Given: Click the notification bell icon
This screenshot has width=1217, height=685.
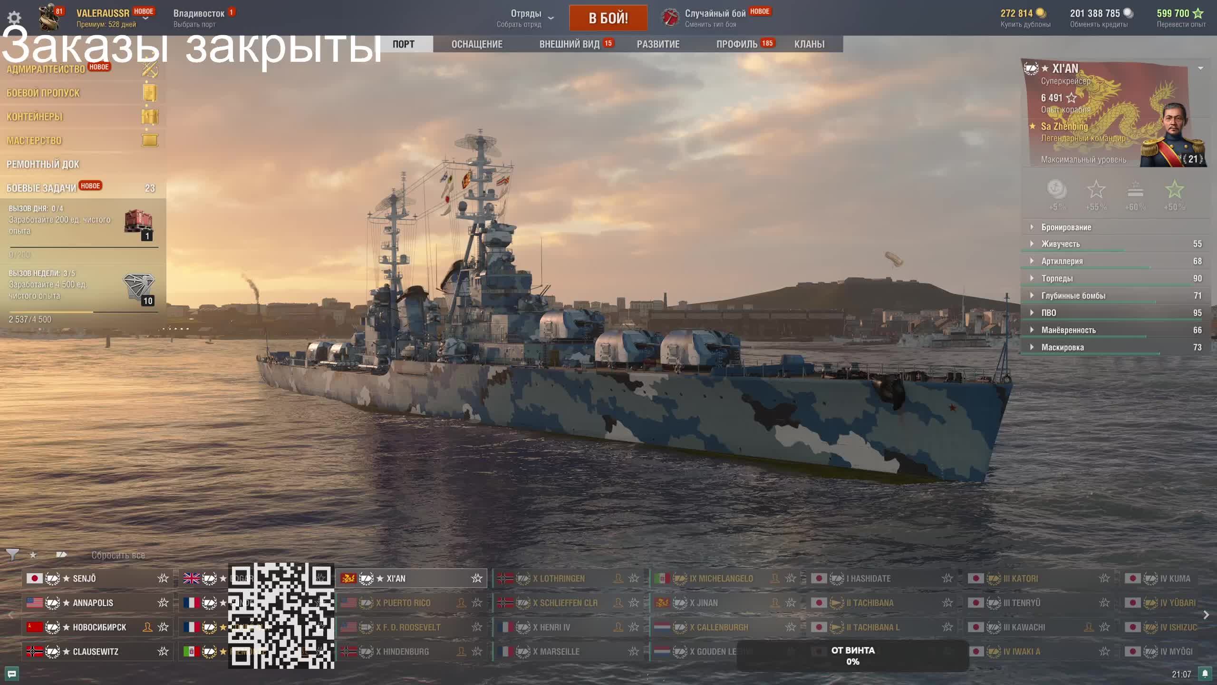Looking at the screenshot, I should point(1205,674).
